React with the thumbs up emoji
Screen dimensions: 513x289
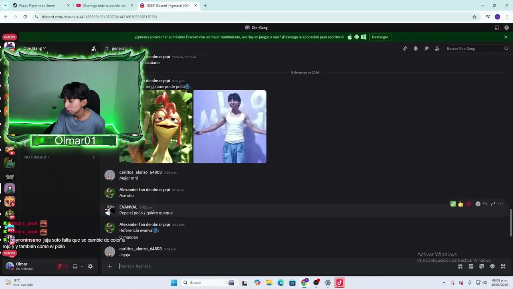click(x=460, y=204)
